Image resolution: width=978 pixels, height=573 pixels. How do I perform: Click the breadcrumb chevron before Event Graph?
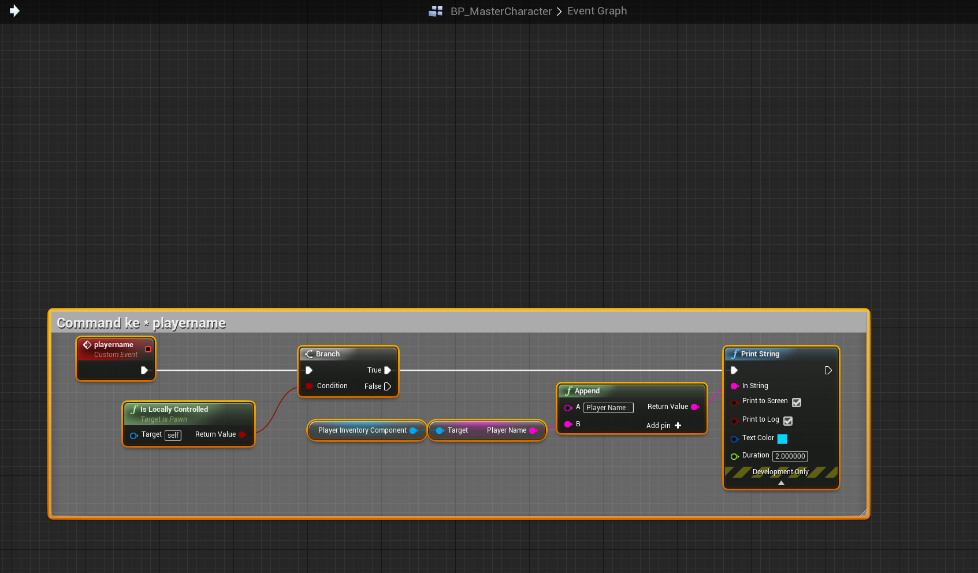[x=559, y=12]
